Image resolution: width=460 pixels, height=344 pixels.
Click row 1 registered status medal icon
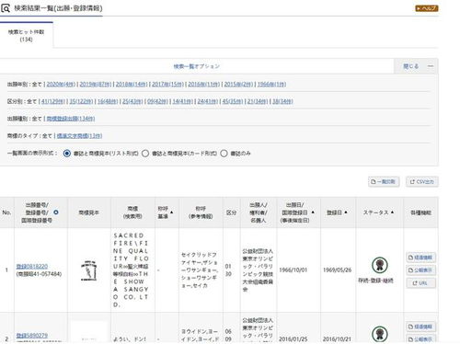(380, 265)
